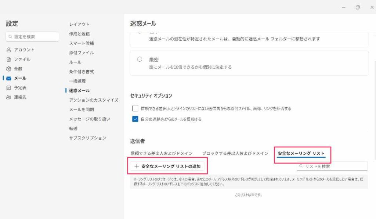Click the 予定表 calendar icon

click(9, 88)
